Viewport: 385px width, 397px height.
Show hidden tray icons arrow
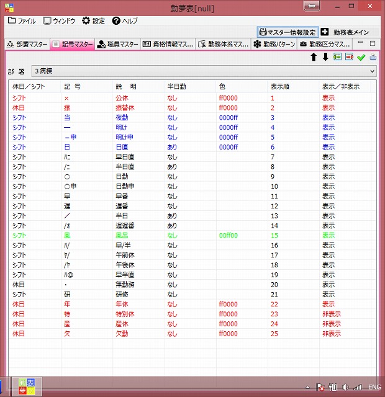tap(308, 387)
